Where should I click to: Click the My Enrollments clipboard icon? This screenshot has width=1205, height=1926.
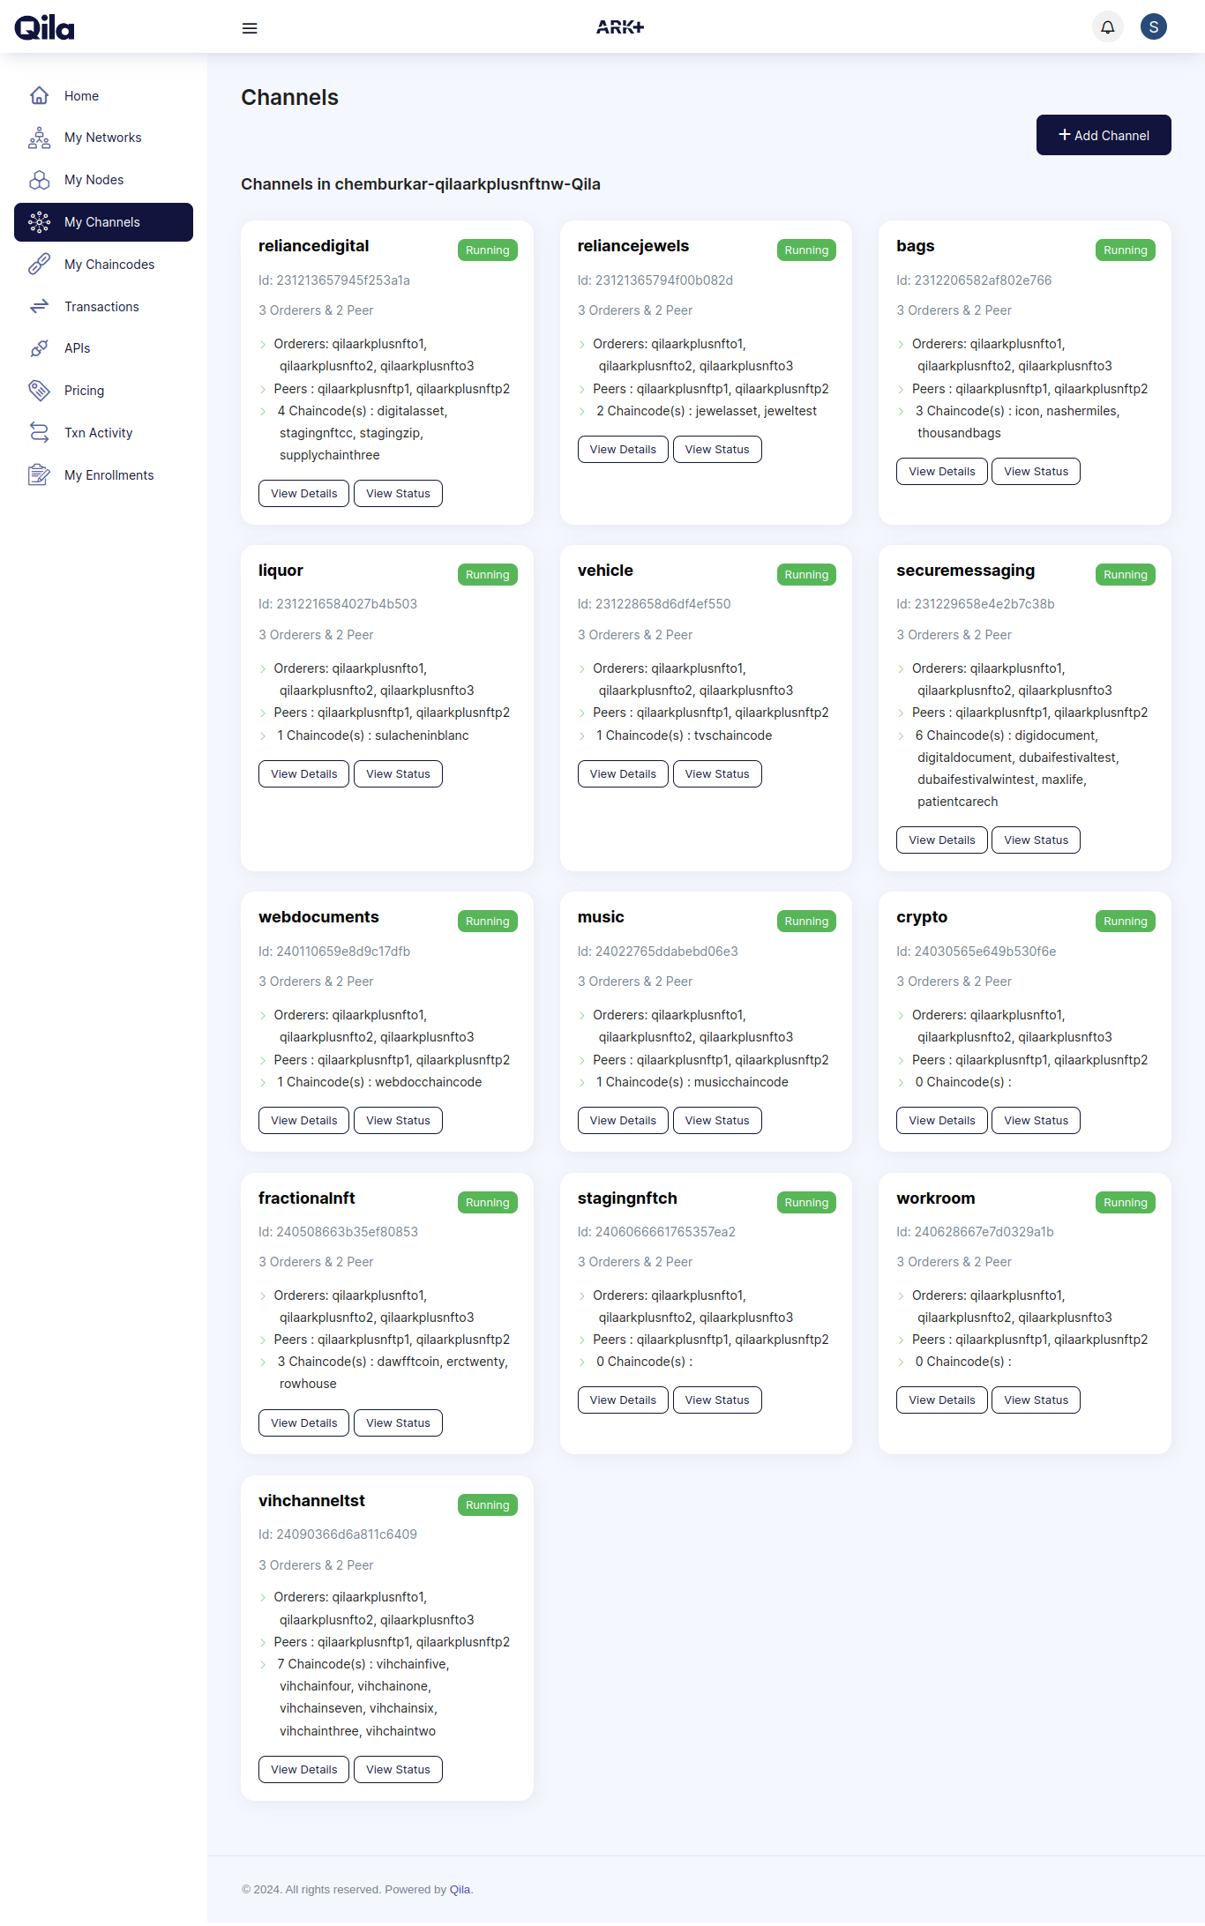tap(39, 475)
